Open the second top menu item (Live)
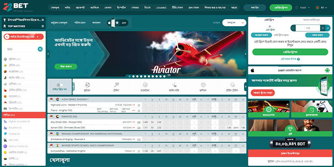The height and width of the screenshot is (167, 334). point(67,8)
